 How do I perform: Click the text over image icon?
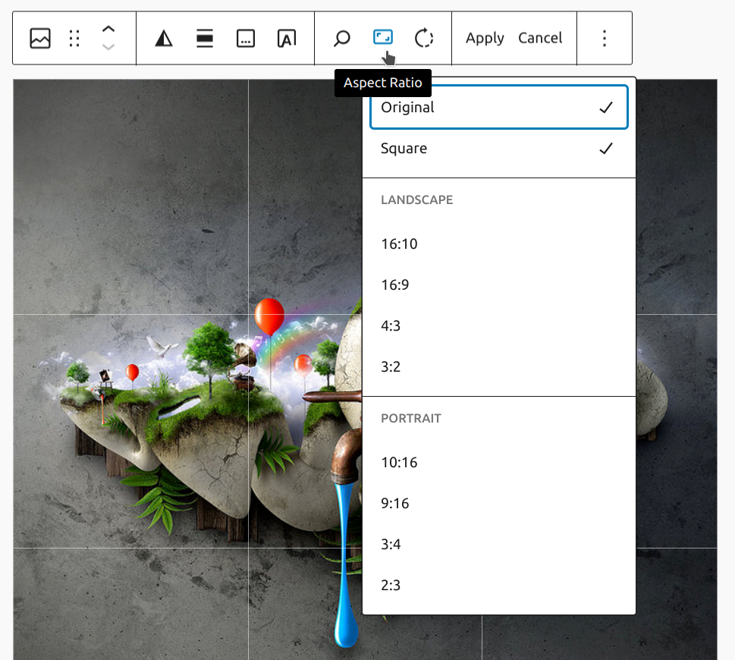coord(287,38)
